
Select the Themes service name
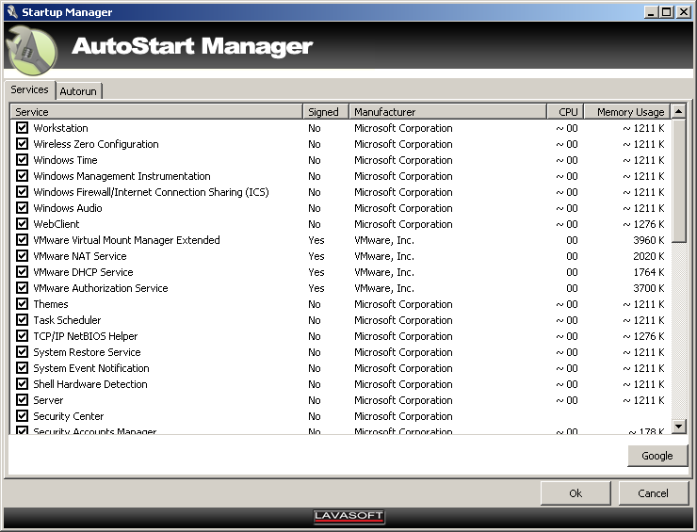point(51,304)
